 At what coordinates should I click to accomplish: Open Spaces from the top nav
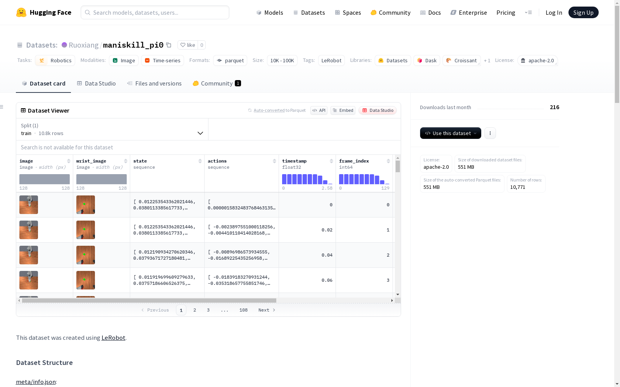point(348,12)
